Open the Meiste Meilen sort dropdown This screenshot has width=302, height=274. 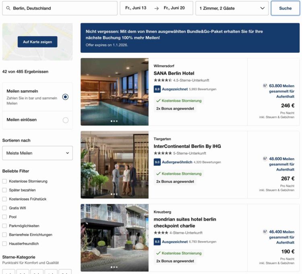click(x=37, y=153)
